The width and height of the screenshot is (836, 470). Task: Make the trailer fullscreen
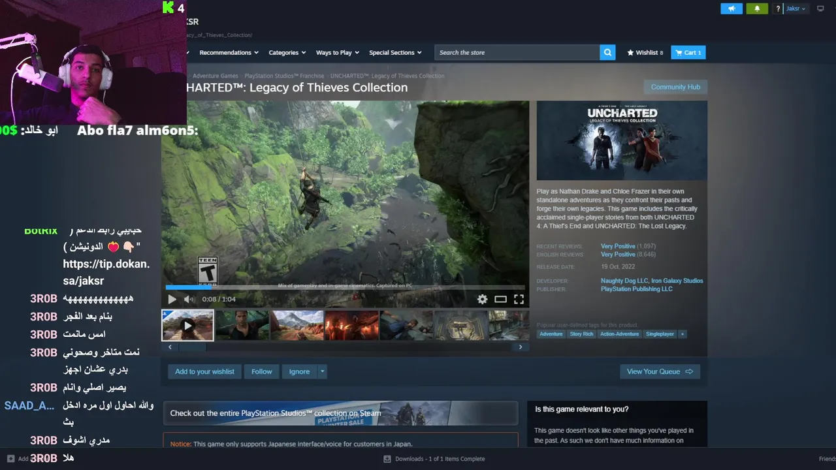point(519,299)
